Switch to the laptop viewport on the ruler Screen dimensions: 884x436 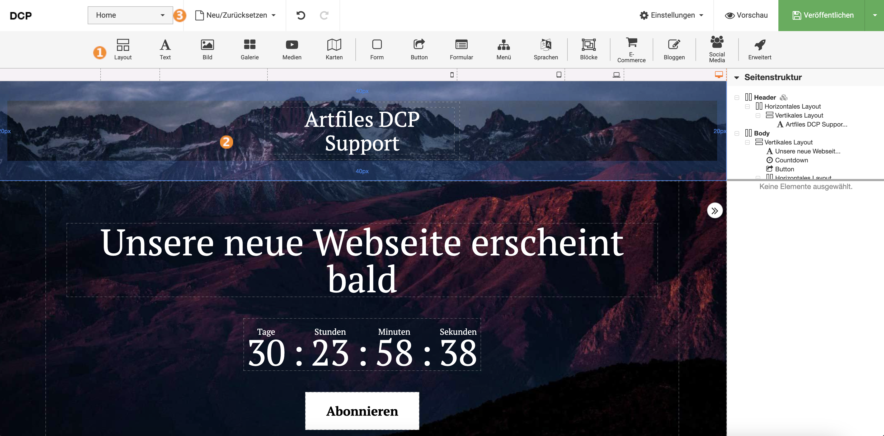[616, 75]
